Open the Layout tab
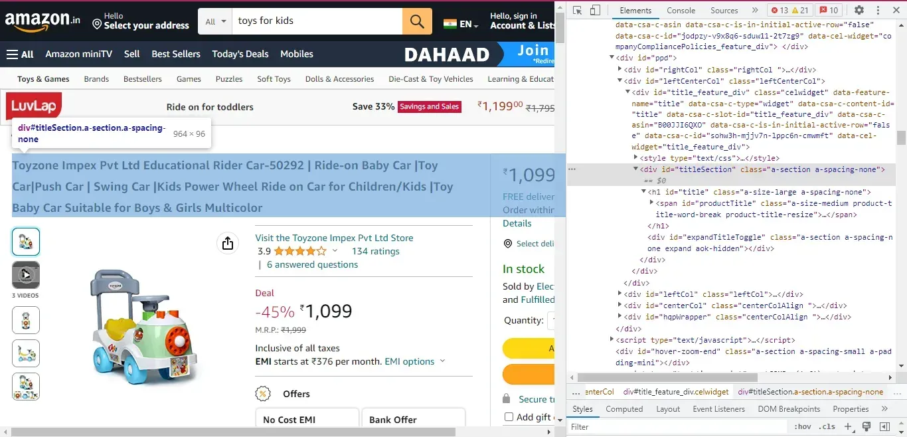The width and height of the screenshot is (907, 437). [668, 409]
